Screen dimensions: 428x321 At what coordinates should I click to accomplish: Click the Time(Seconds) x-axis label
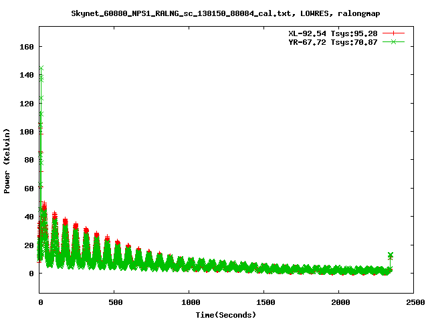point(226,315)
